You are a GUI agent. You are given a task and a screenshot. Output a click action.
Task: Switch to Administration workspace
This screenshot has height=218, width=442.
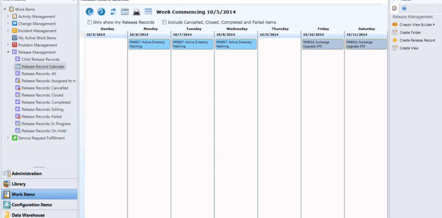[39, 174]
